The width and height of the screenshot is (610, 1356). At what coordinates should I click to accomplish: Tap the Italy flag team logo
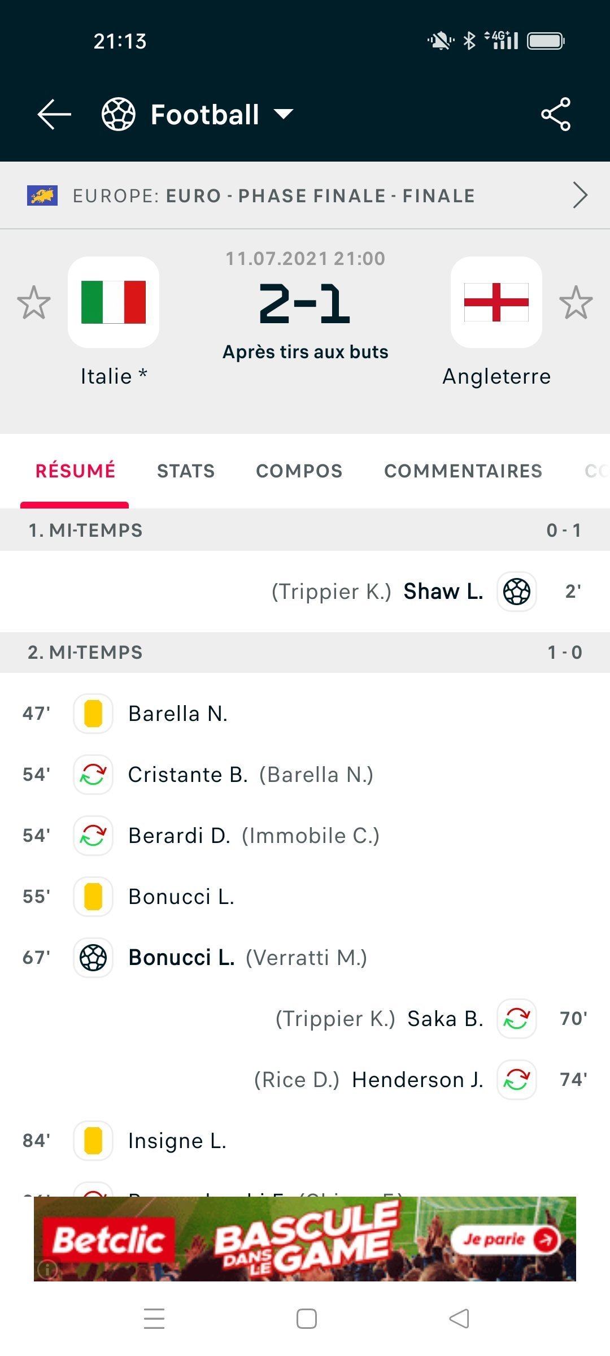click(114, 302)
